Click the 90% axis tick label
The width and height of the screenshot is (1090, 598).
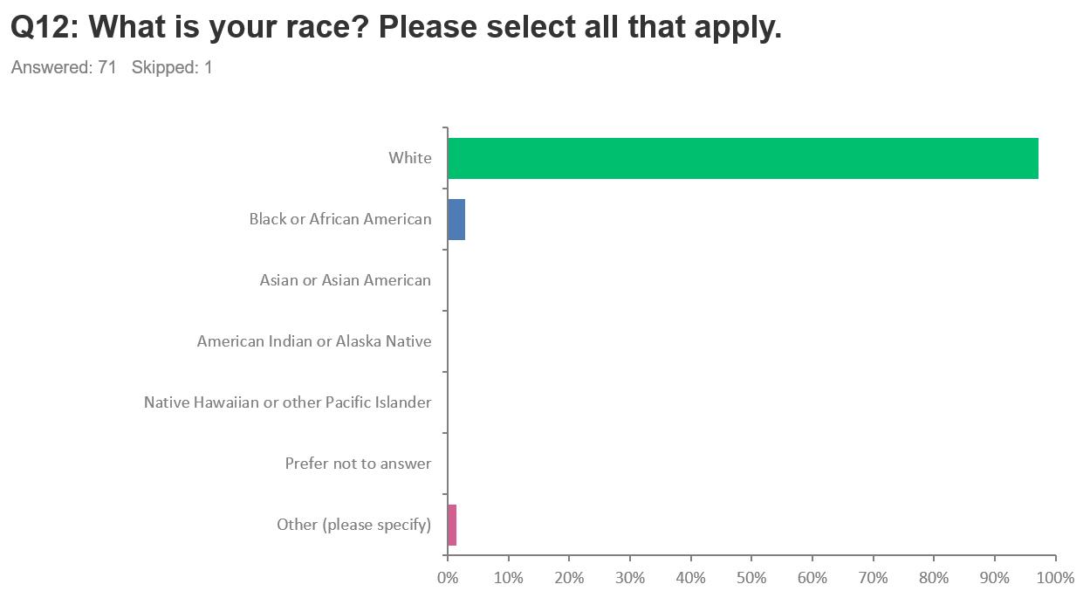[x=995, y=577]
